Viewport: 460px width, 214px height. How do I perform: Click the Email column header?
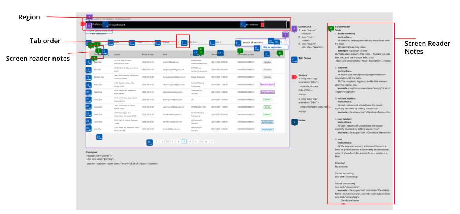(165, 54)
